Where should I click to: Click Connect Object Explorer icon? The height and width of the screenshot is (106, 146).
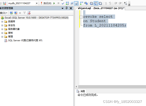click(11, 13)
